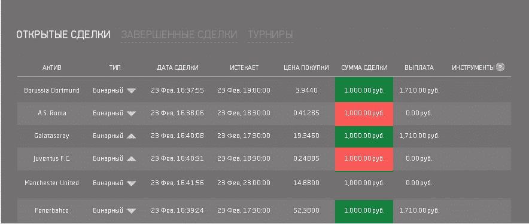
Task: Click the Fenerbahce asset name
Action: coord(51,210)
